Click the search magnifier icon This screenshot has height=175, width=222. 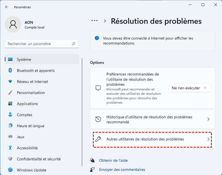[74, 44]
